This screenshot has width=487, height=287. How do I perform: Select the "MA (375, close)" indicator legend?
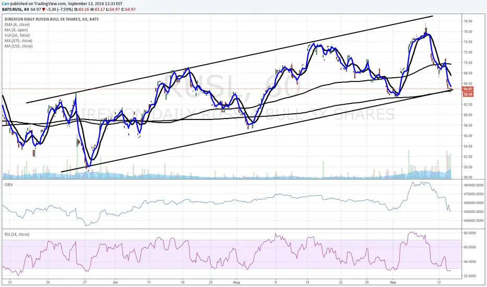click(18, 41)
